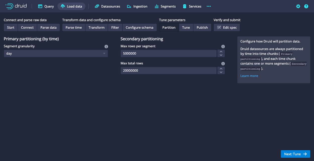Image resolution: width=314 pixels, height=161 pixels.
Task: Click the three-dots more menu icon
Action: (209, 6)
